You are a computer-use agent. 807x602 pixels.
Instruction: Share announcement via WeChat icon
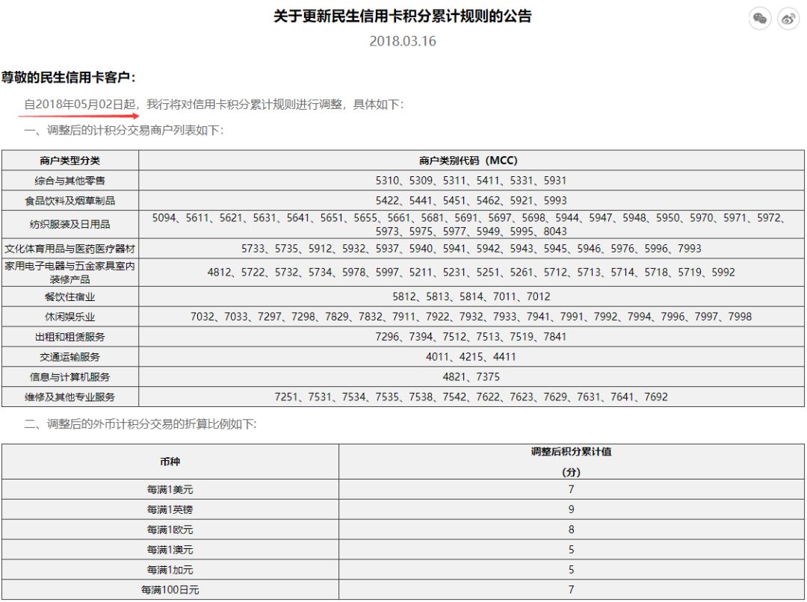pyautogui.click(x=760, y=19)
